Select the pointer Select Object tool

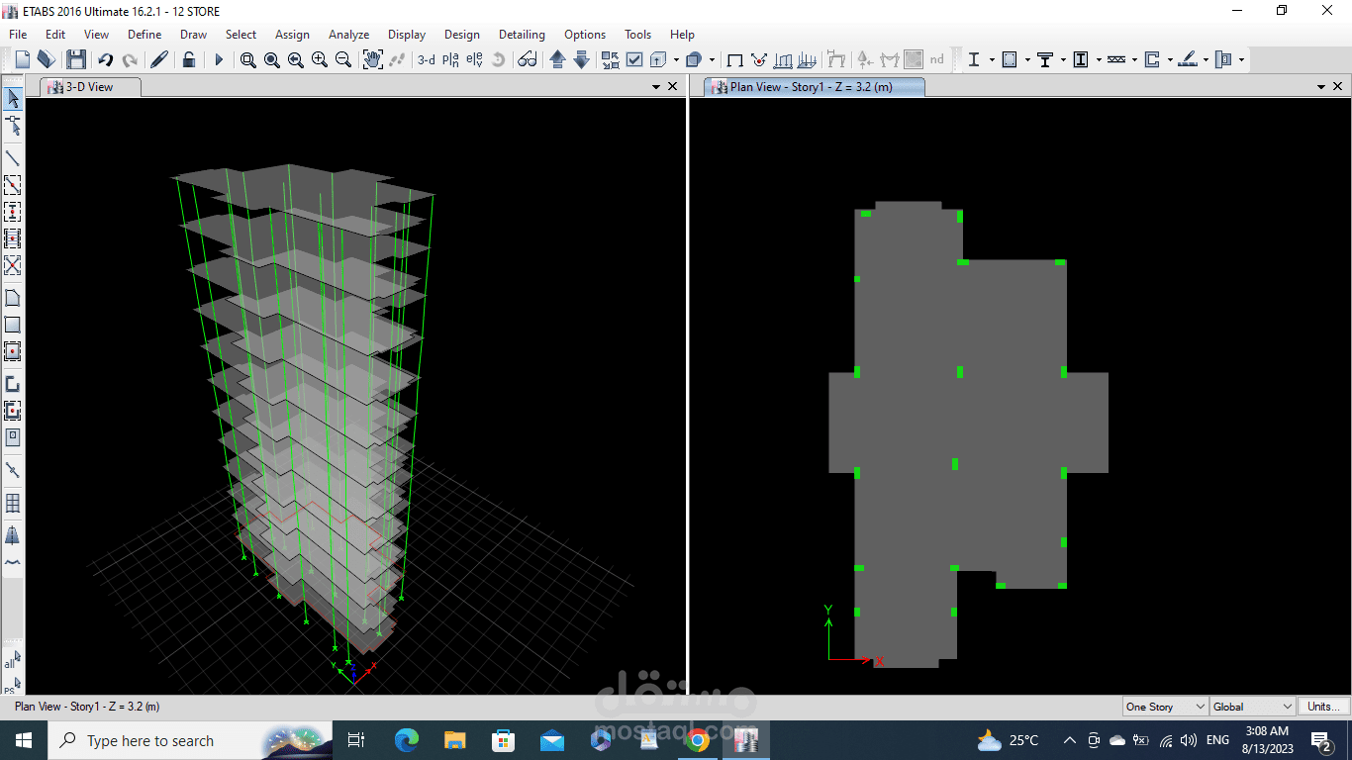pyautogui.click(x=13, y=99)
